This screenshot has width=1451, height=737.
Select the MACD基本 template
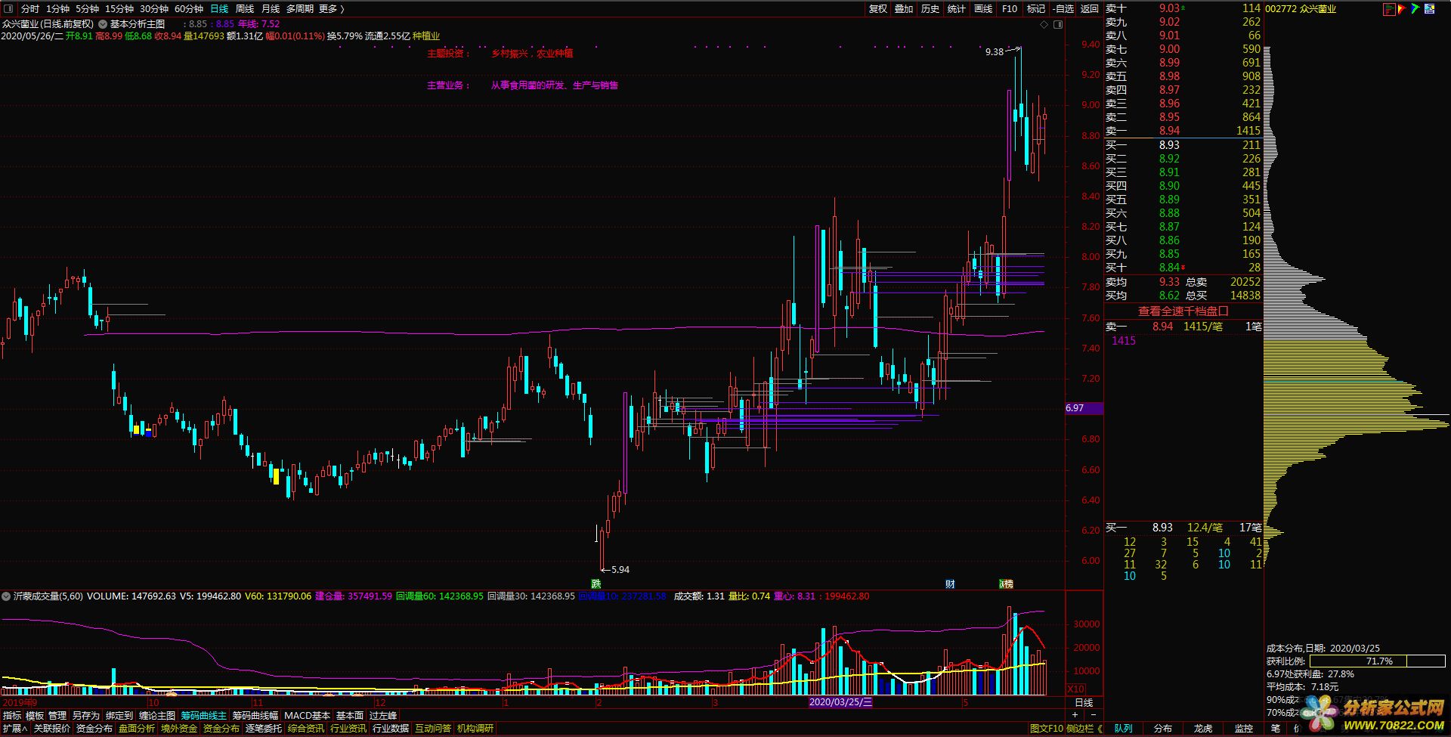[307, 715]
